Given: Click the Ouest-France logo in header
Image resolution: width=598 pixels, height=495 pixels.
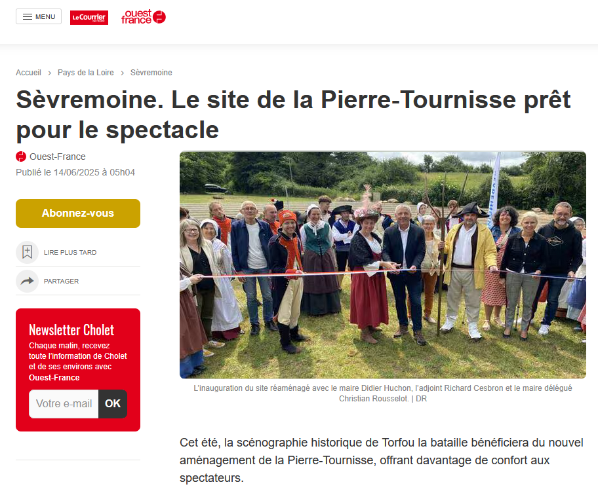Looking at the screenshot, I should pyautogui.click(x=144, y=17).
